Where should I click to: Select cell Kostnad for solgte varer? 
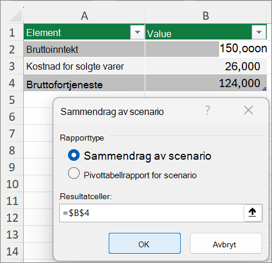pos(84,66)
